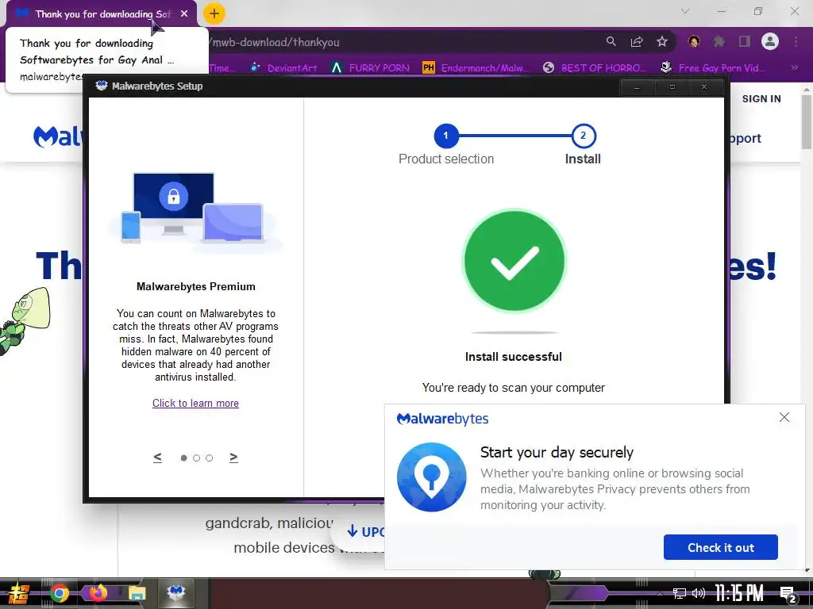Expand the tab search chevron in title bar
Viewport: 813px width, 609px height.
pyautogui.click(x=685, y=11)
